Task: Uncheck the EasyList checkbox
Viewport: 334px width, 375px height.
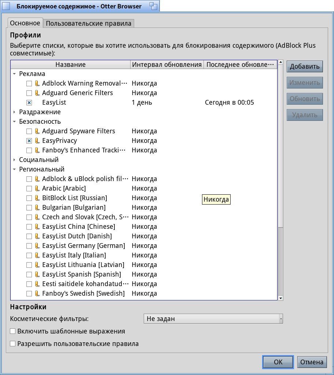Action: click(29, 102)
